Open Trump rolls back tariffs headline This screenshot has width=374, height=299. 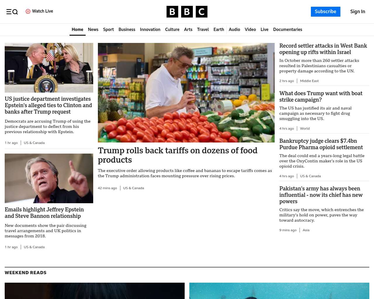point(178,155)
